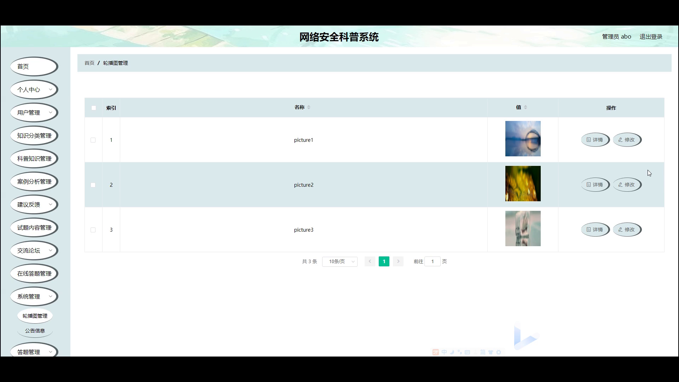Screen dimensions: 679x382
Task: Open 科普知识管理 in sidebar
Action: tap(34, 158)
